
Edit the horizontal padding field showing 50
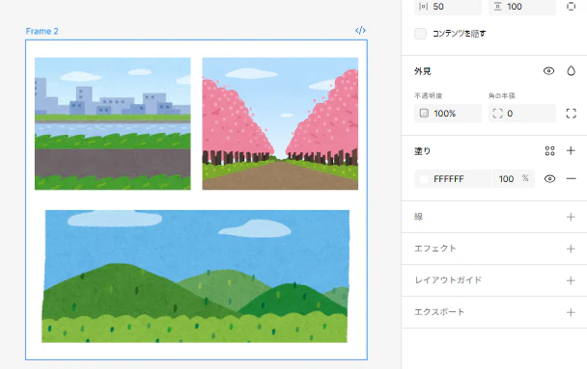448,7
